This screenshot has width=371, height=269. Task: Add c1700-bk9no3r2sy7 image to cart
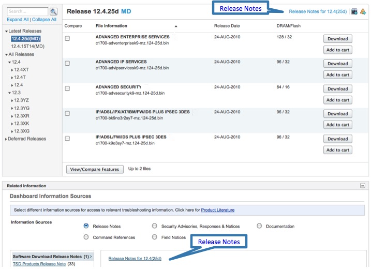[338, 125]
